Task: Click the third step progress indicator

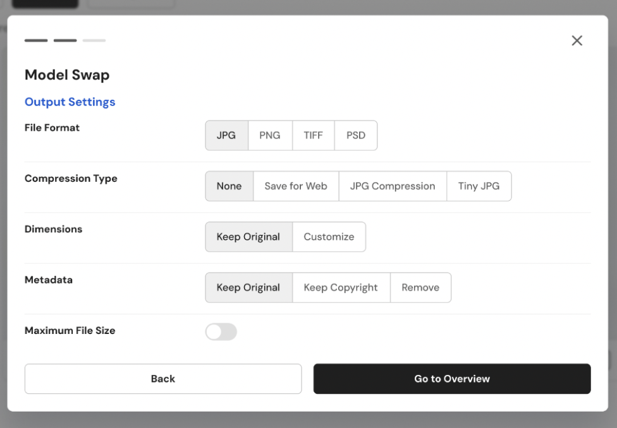Action: (x=94, y=40)
